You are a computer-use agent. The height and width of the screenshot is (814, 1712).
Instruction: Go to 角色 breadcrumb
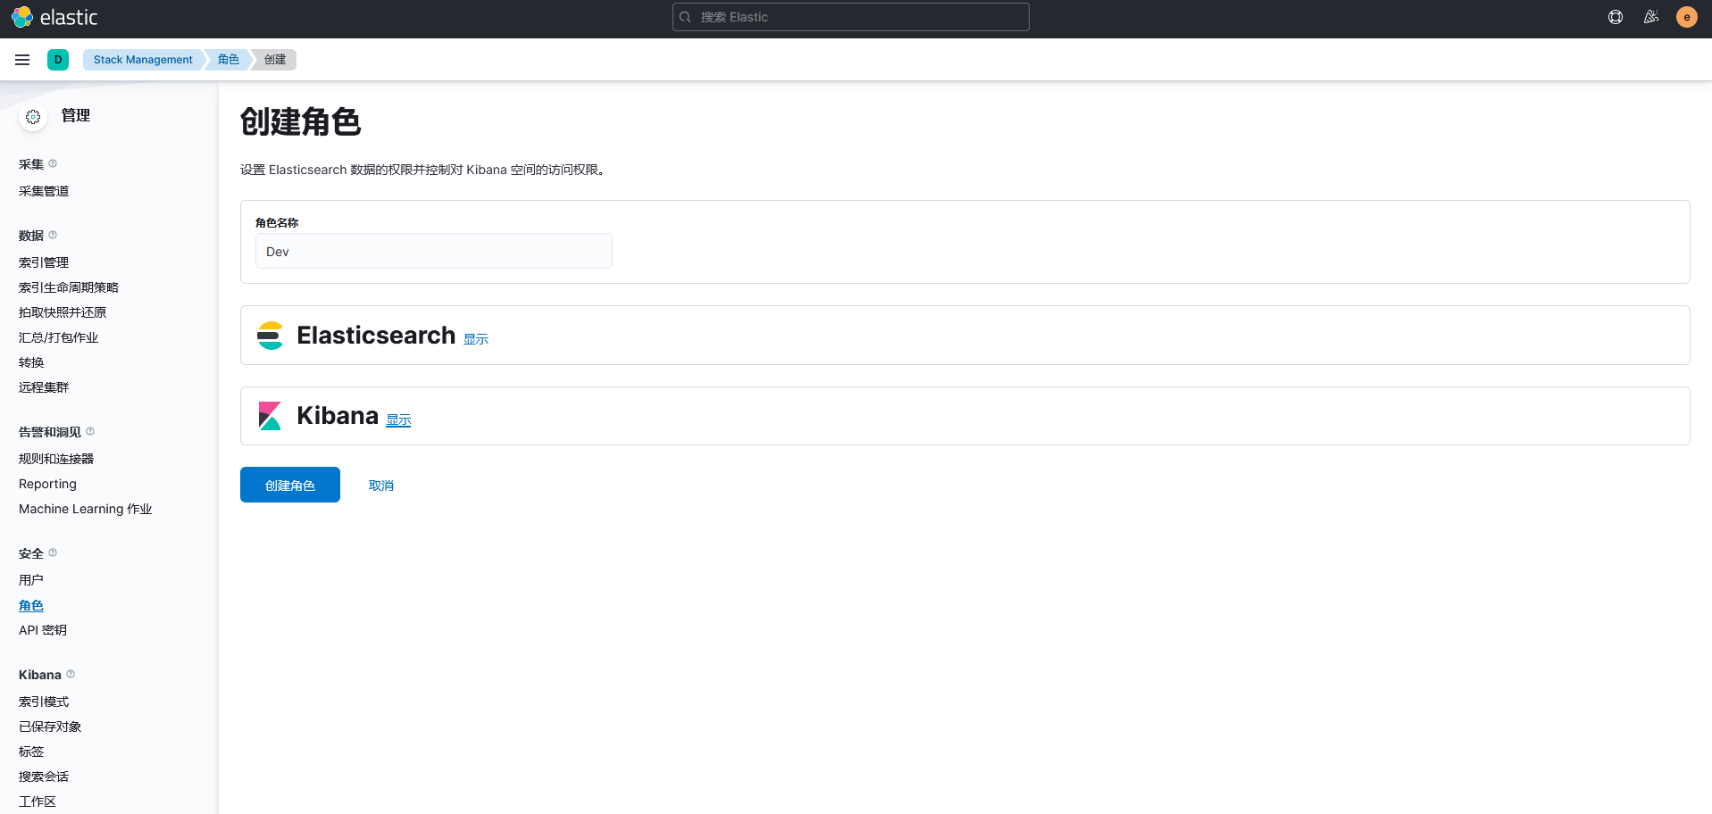pyautogui.click(x=229, y=60)
